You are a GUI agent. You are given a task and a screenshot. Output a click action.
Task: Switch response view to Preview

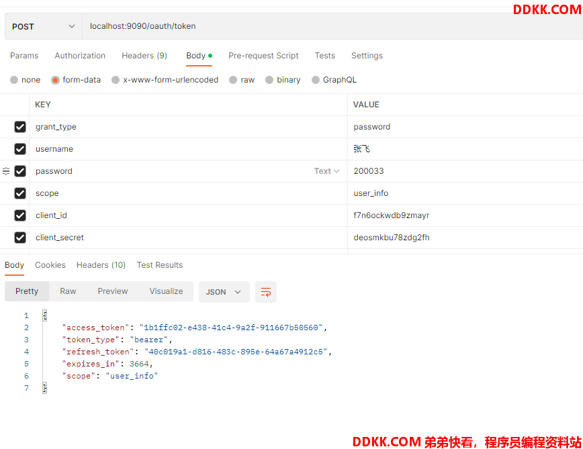(113, 291)
